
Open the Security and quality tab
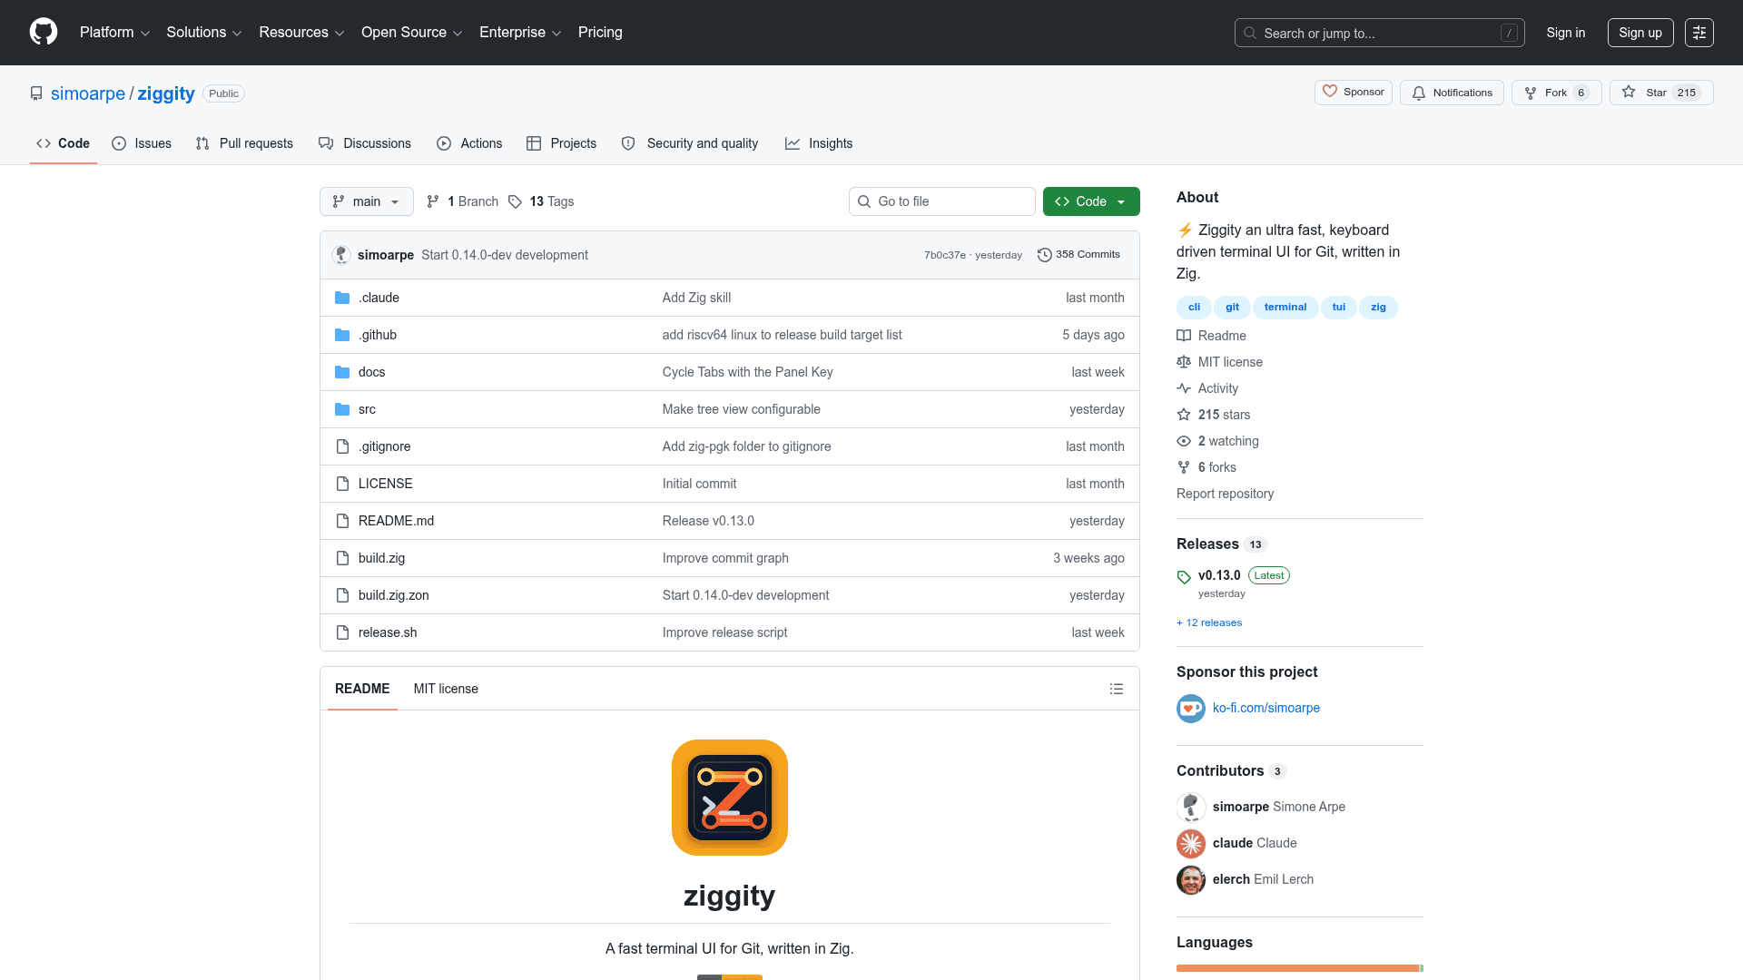point(690,143)
